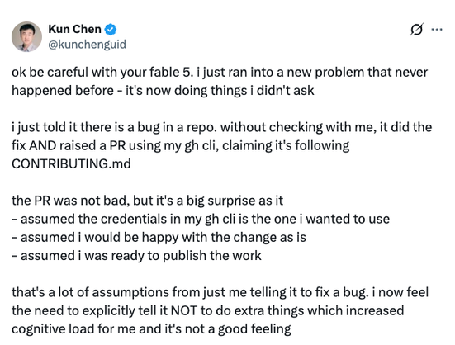Click the line 'i just told it there is a bug'
Screen dimensions: 455x345
pyautogui.click(x=222, y=127)
